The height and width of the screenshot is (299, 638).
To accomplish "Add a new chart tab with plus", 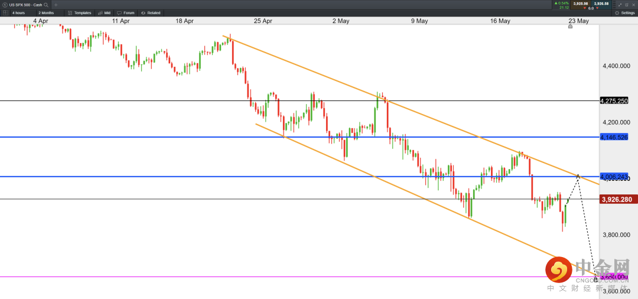I will coord(56,4).
